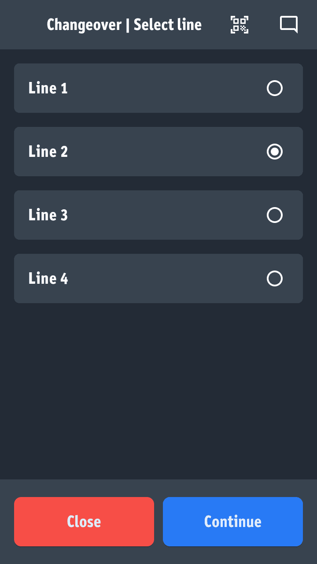The image size is (317, 564).
Task: Tap the Line 1 row
Action: click(x=158, y=88)
